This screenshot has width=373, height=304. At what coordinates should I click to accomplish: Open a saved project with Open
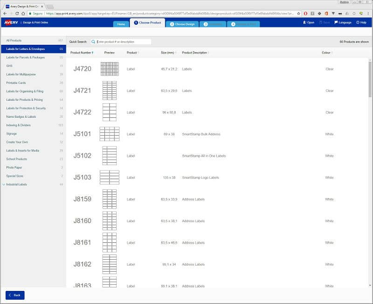(309, 22)
